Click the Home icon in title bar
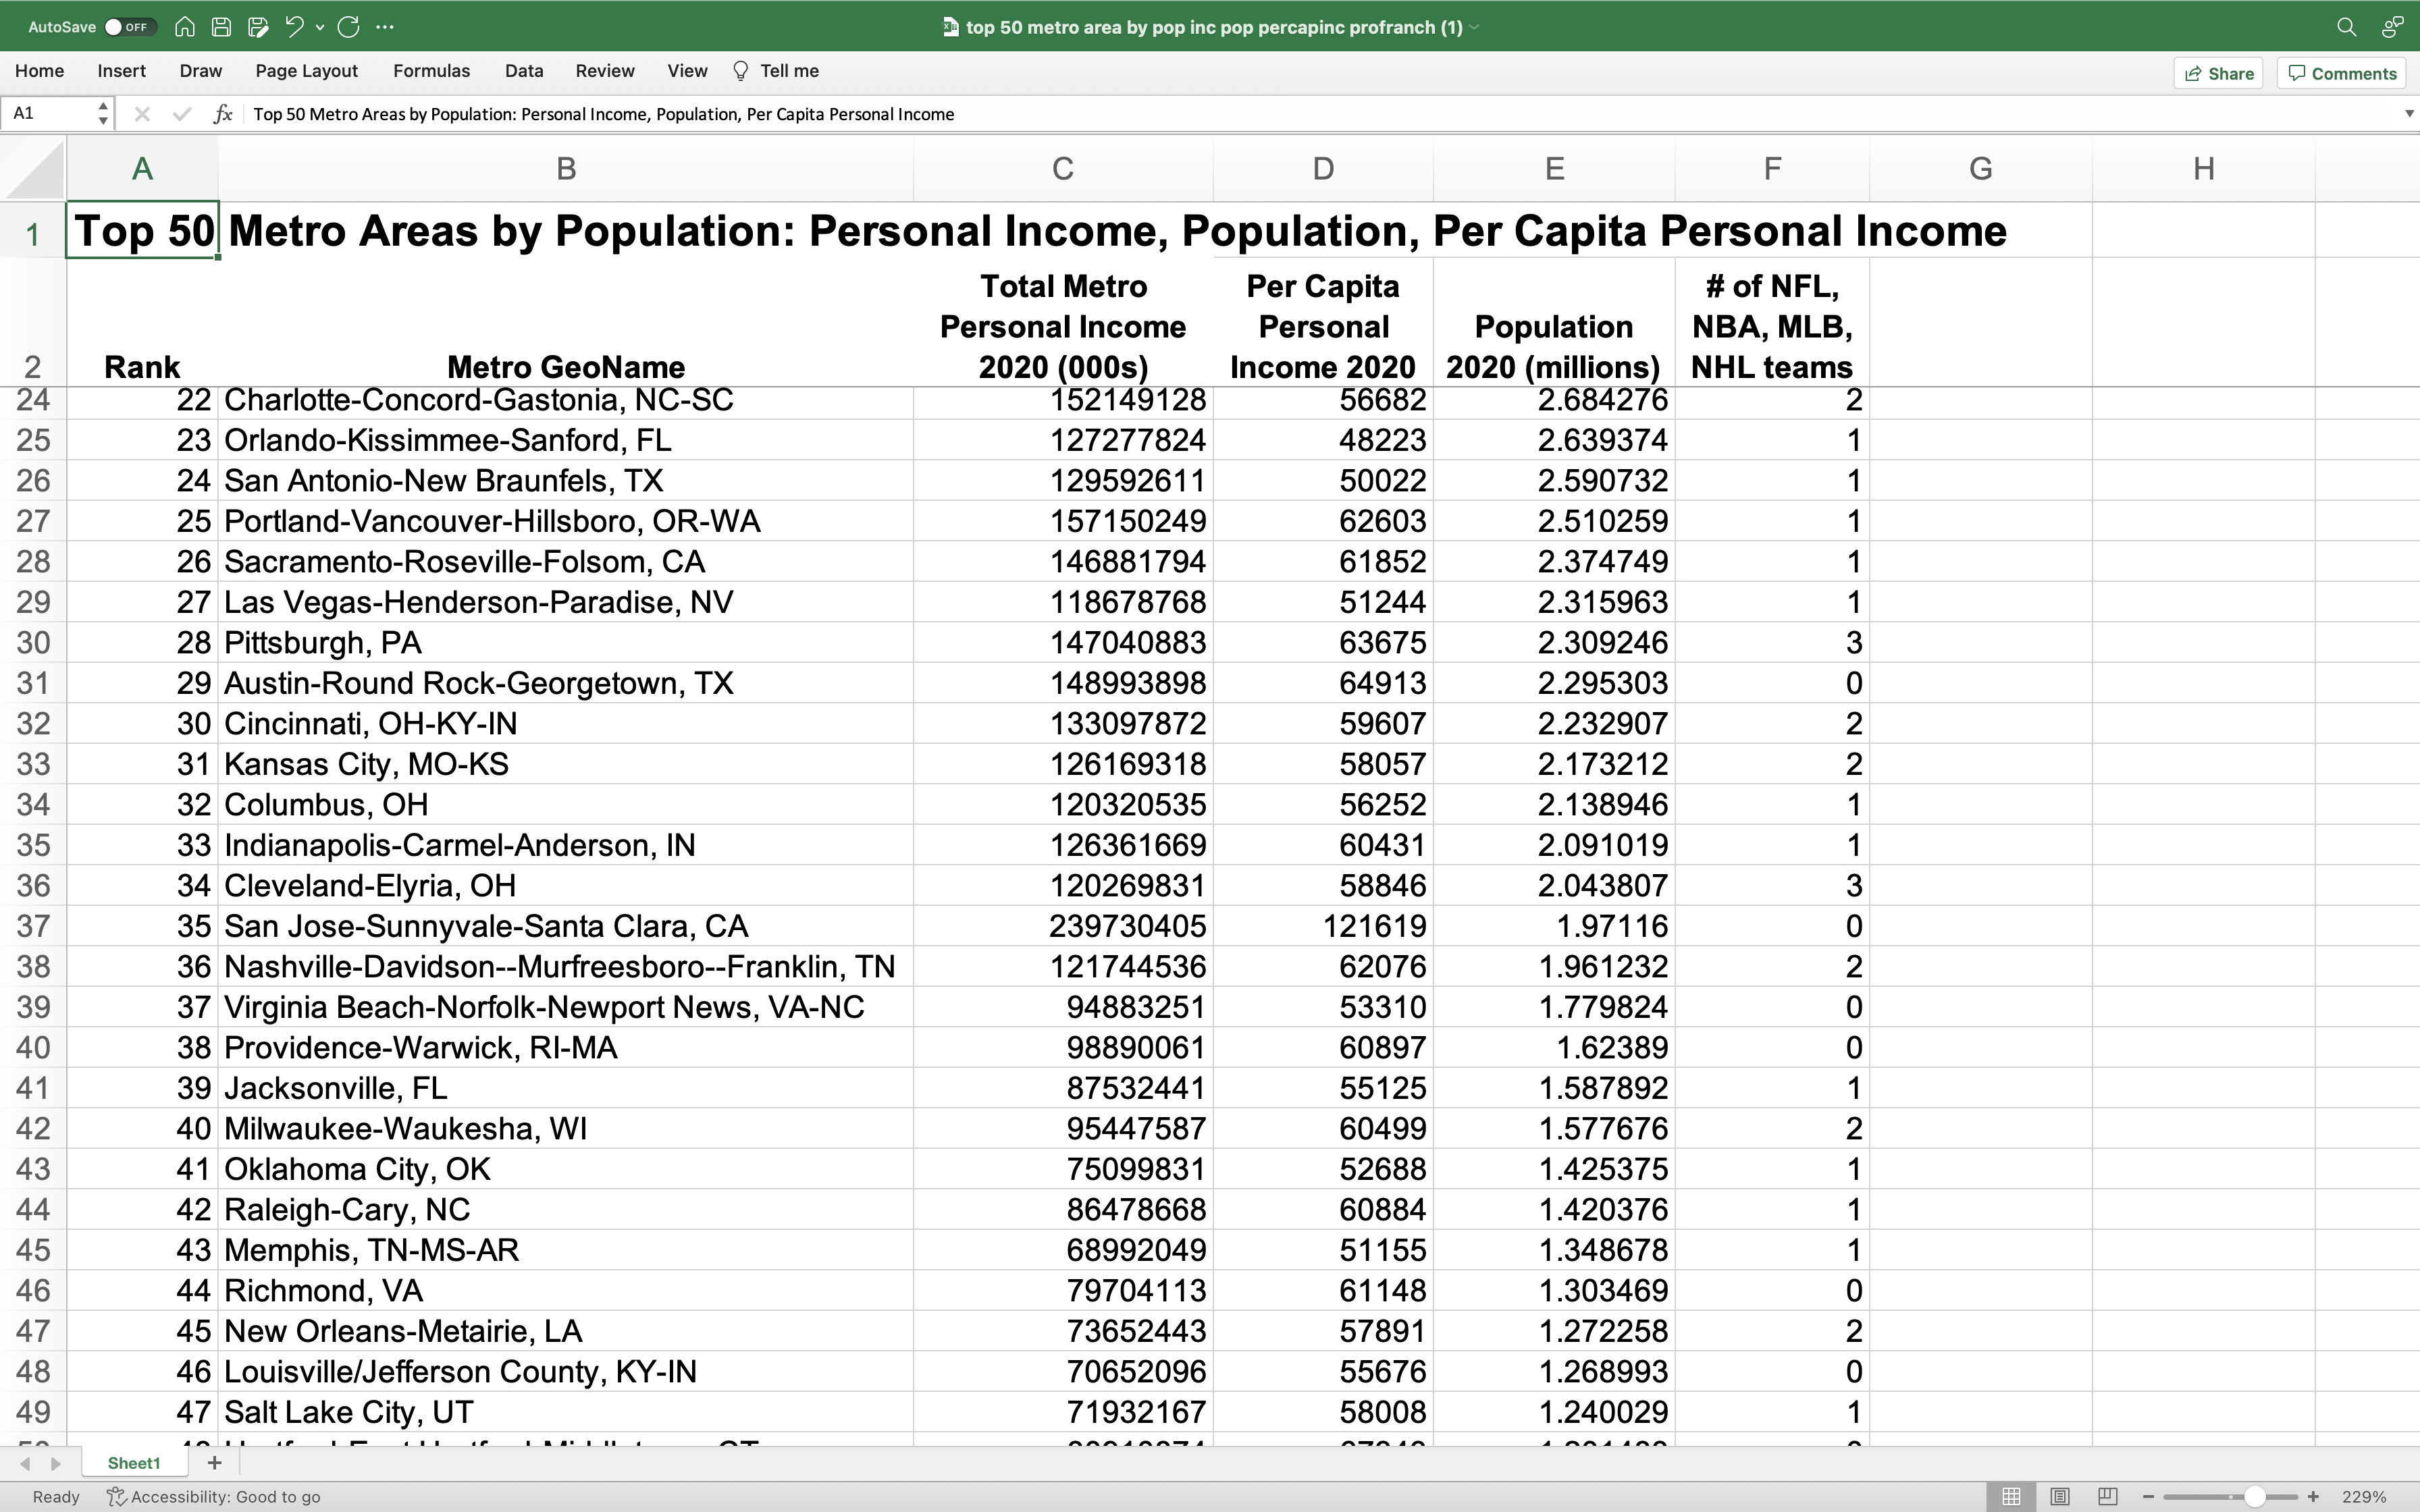Viewport: 2420px width, 1512px height. click(185, 27)
